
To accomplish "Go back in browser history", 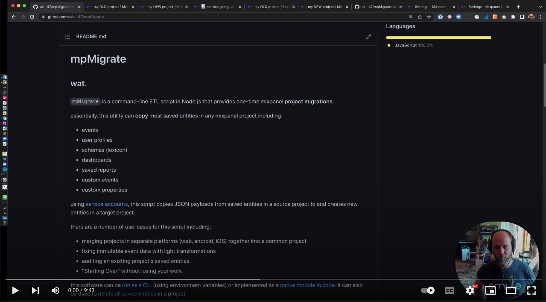I will 14,17.
